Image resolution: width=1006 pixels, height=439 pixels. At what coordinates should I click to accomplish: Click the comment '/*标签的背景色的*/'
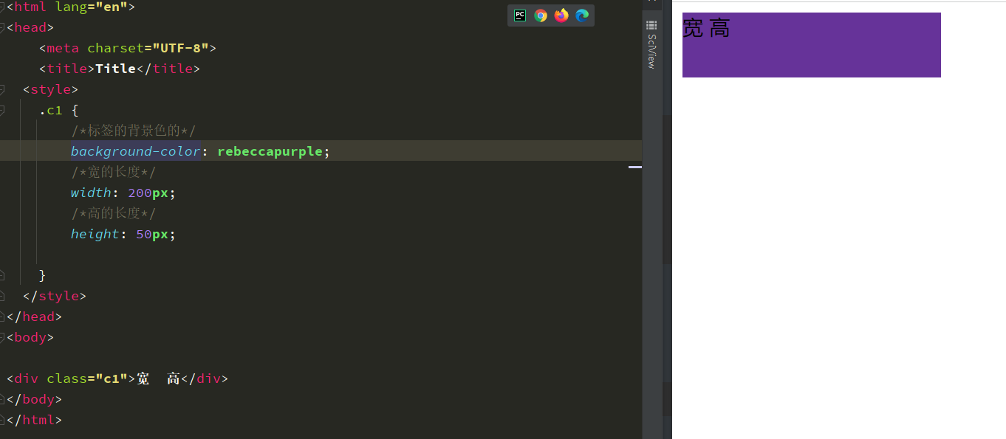click(134, 131)
